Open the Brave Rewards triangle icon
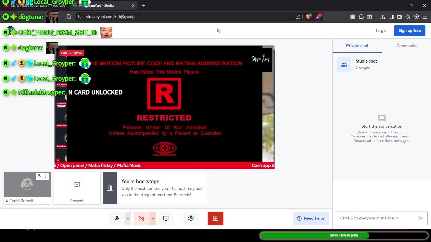 coord(318,17)
